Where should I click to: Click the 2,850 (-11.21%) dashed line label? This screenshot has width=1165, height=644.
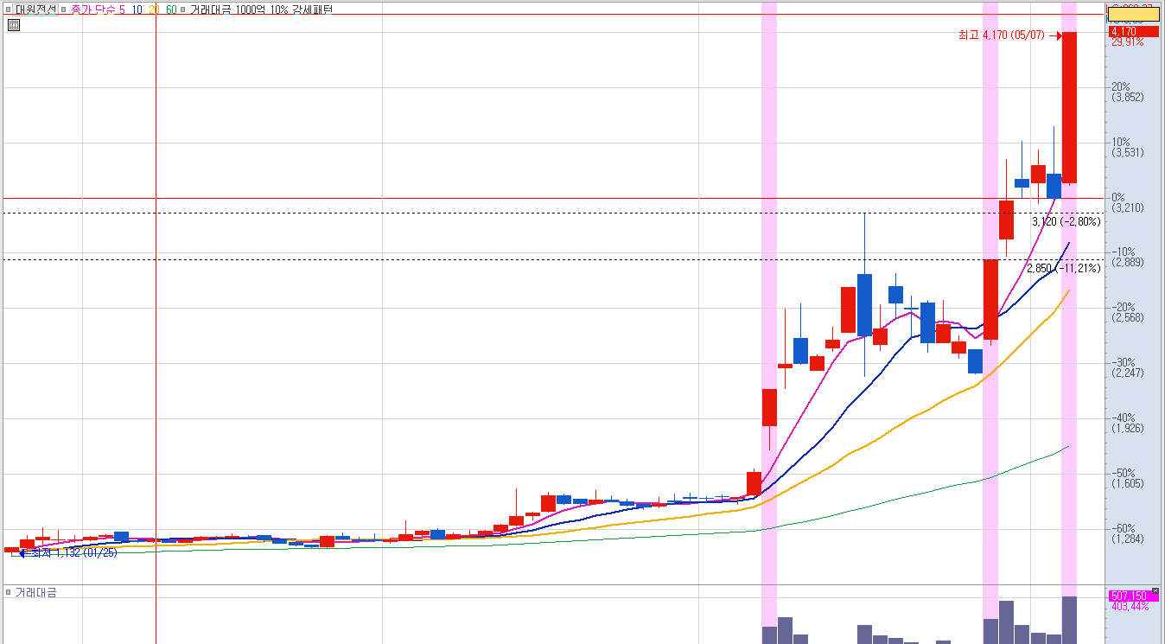point(1064,268)
